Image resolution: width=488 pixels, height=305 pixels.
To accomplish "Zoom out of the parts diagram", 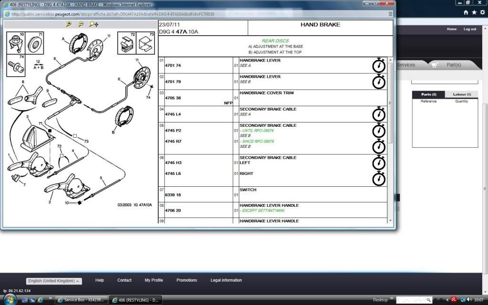I will [81, 24].
